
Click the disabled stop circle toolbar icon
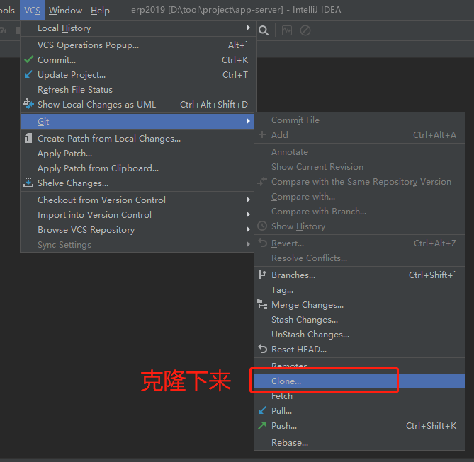coord(305,30)
